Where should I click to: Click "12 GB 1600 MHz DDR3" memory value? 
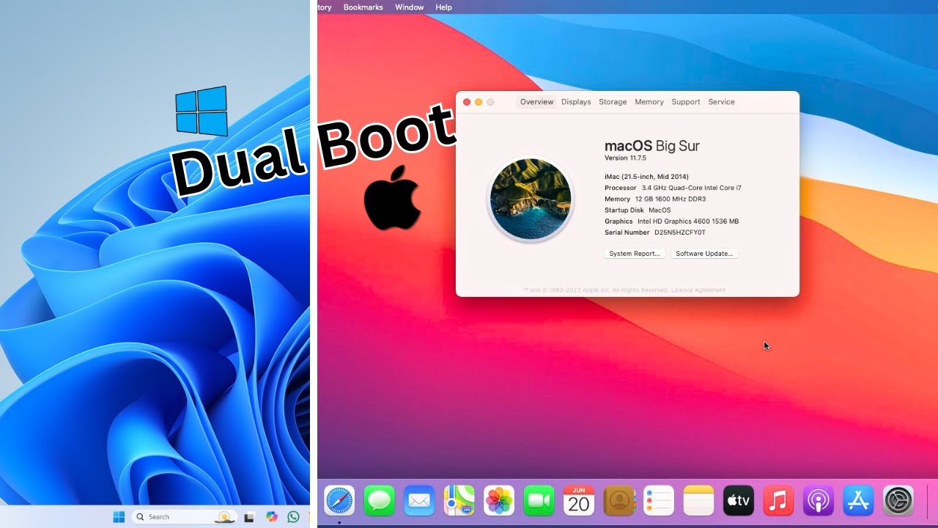click(x=671, y=199)
